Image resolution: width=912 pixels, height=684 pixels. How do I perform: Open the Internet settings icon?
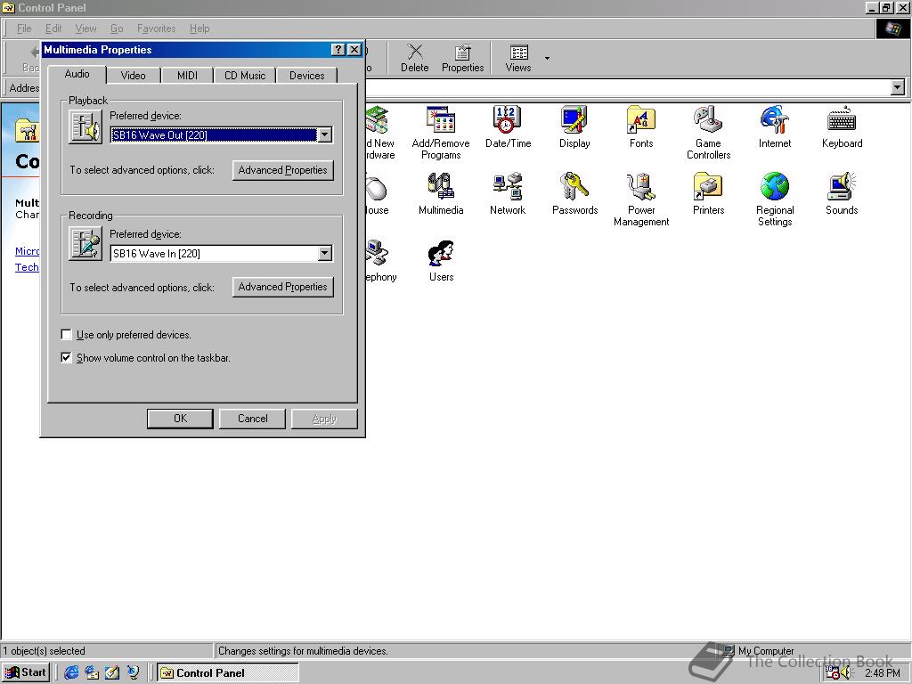[775, 126]
